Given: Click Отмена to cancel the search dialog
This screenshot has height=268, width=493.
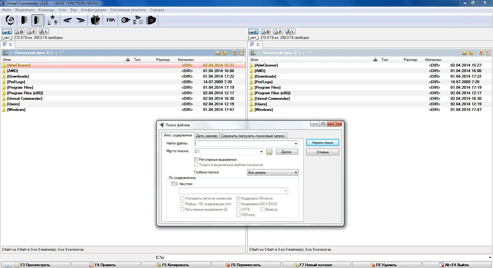Looking at the screenshot, I should click(323, 152).
